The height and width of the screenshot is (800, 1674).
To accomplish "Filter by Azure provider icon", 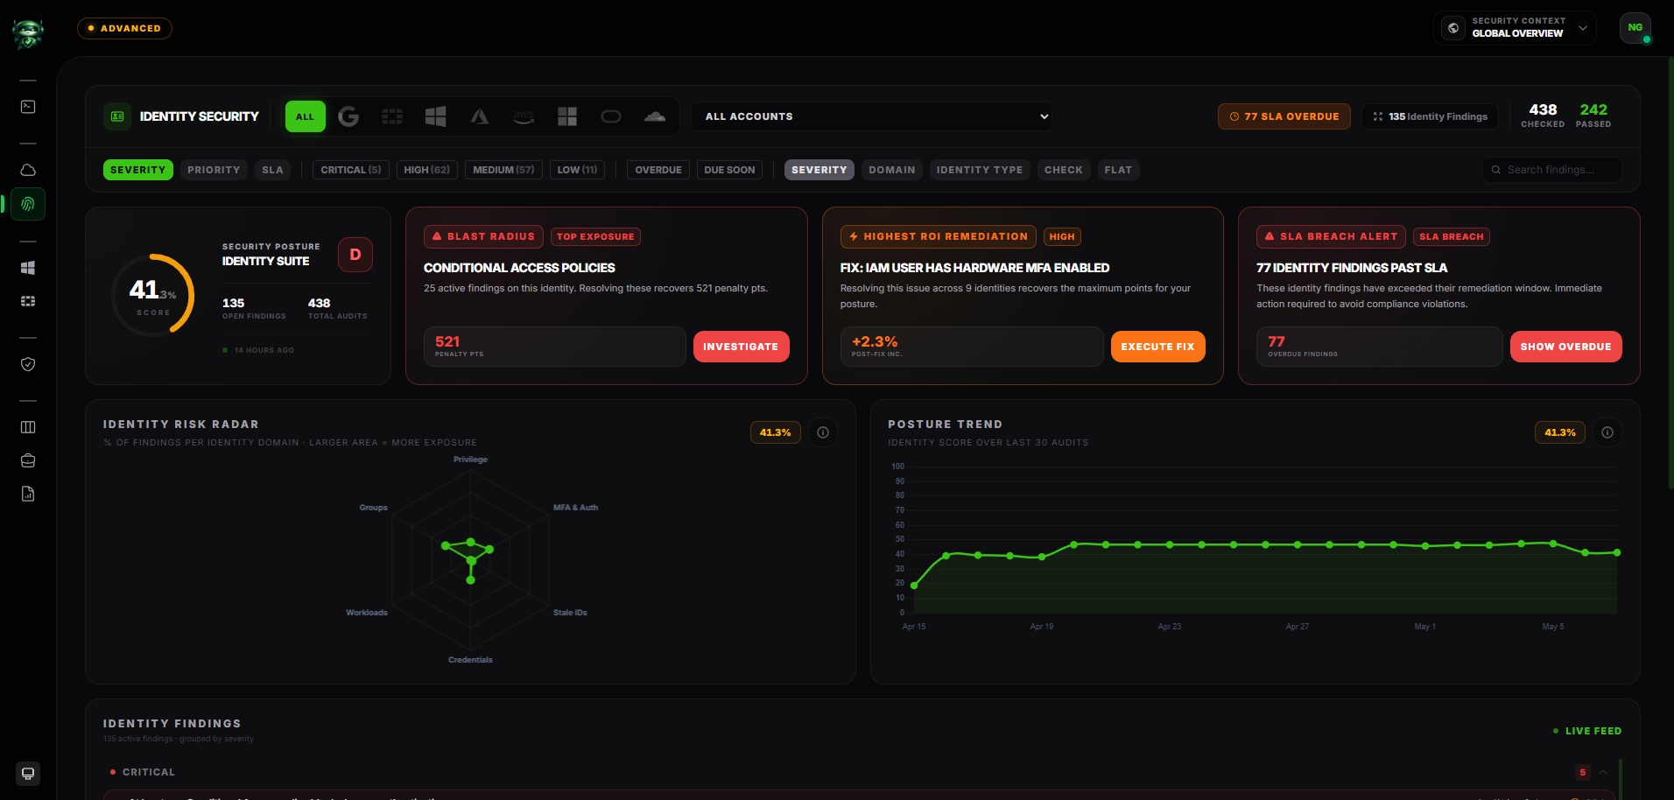I will [480, 116].
